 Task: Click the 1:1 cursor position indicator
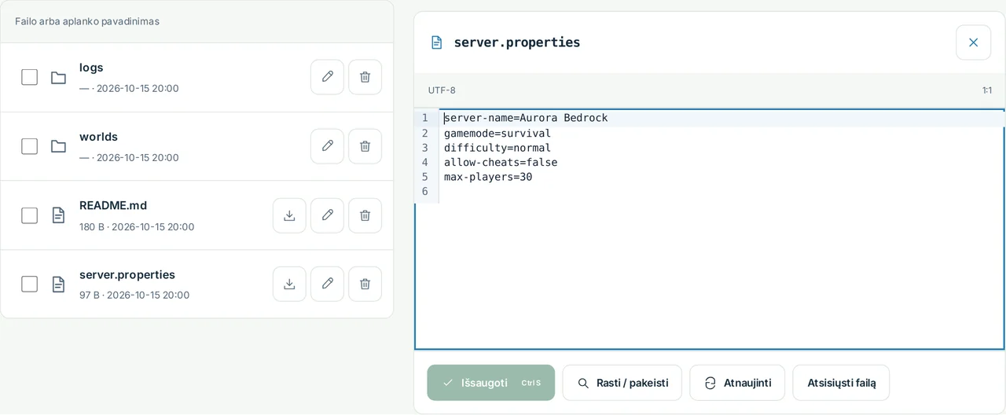point(986,90)
